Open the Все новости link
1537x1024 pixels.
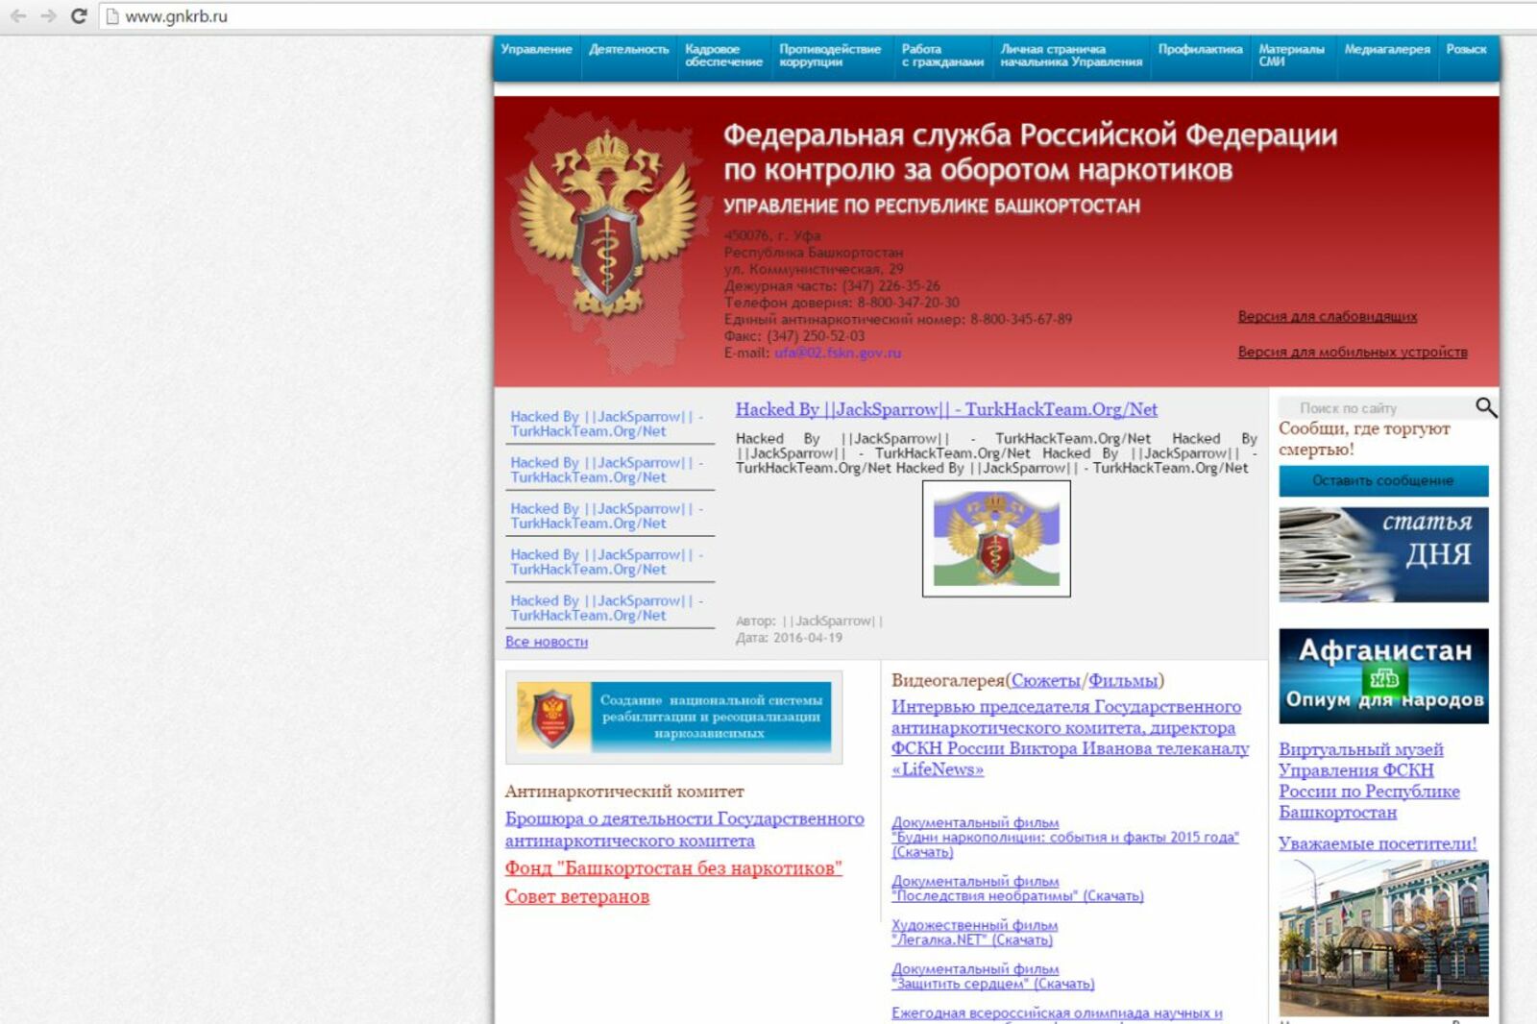coord(547,642)
